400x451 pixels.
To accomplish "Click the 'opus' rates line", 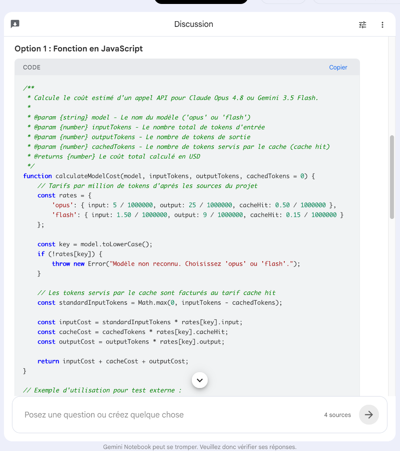I will pyautogui.click(x=194, y=205).
